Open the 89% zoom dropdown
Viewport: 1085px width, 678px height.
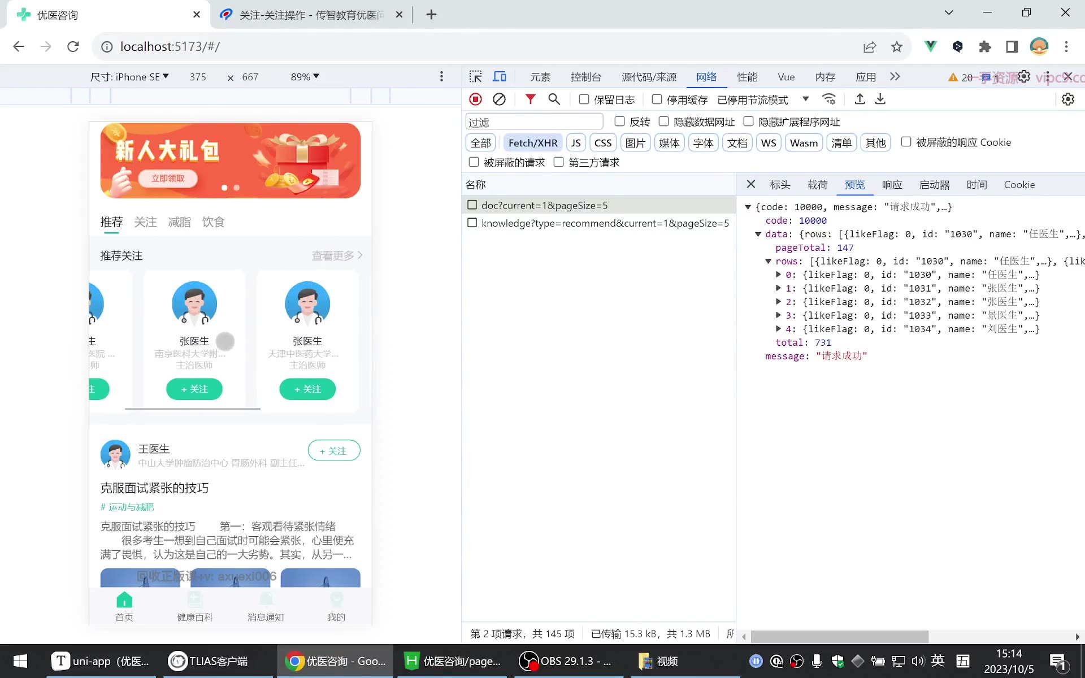coord(305,77)
